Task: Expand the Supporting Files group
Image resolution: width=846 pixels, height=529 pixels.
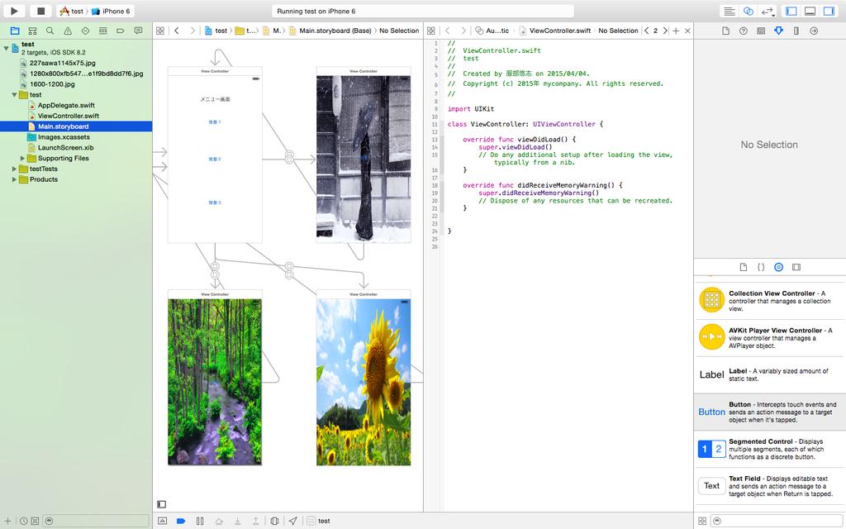Action: [23, 158]
